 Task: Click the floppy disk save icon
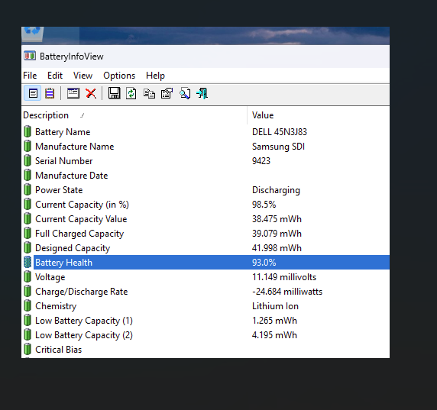pos(115,93)
